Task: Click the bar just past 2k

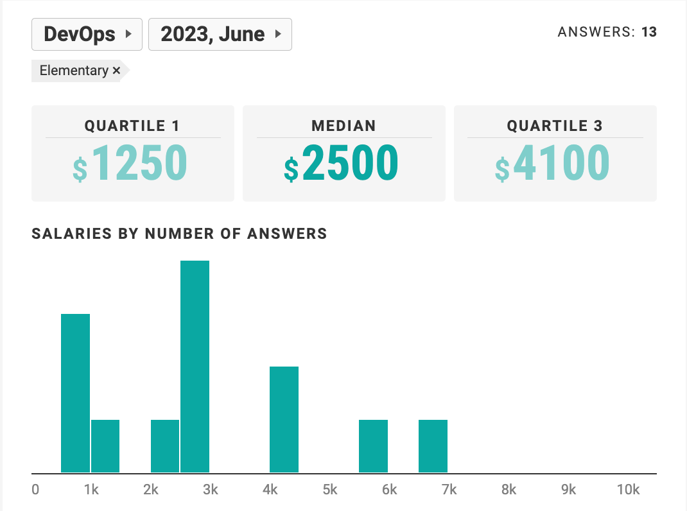Action: click(x=165, y=446)
